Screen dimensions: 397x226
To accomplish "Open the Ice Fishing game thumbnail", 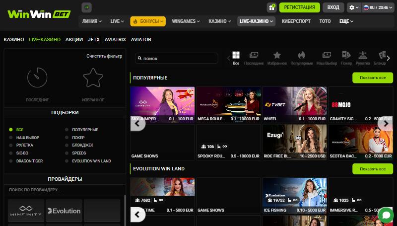I will [295, 196].
